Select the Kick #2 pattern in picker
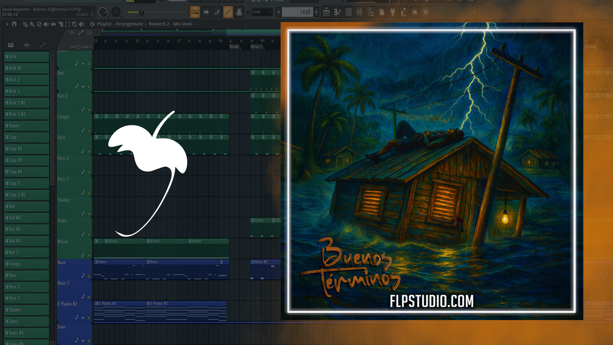 26,68
